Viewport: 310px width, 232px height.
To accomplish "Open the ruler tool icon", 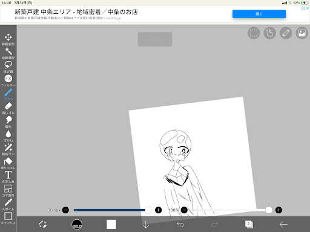I will 286,33.
